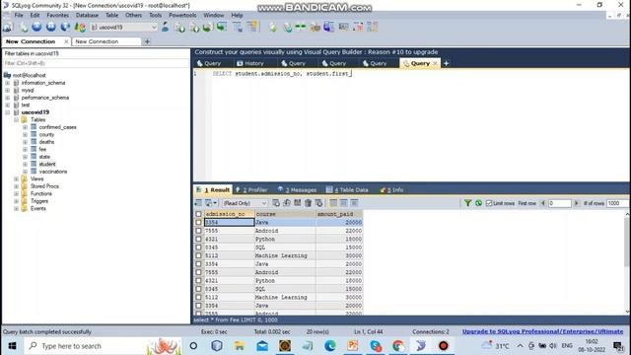Screen dimensions: 631x355
Task: Add a new query tab with plus button
Action: point(446,63)
